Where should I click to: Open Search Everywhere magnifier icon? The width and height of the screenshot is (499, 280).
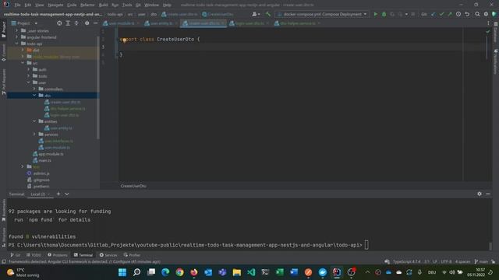pyautogui.click(x=477, y=14)
